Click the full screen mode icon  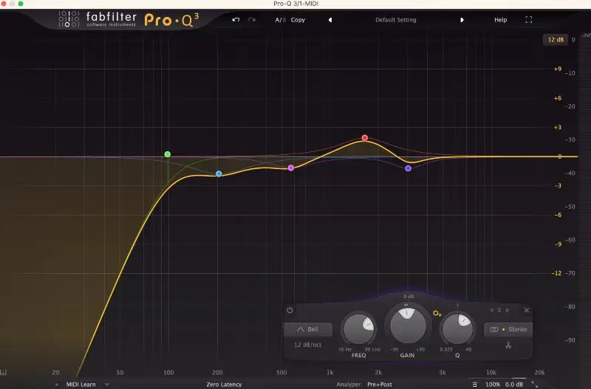(x=528, y=20)
